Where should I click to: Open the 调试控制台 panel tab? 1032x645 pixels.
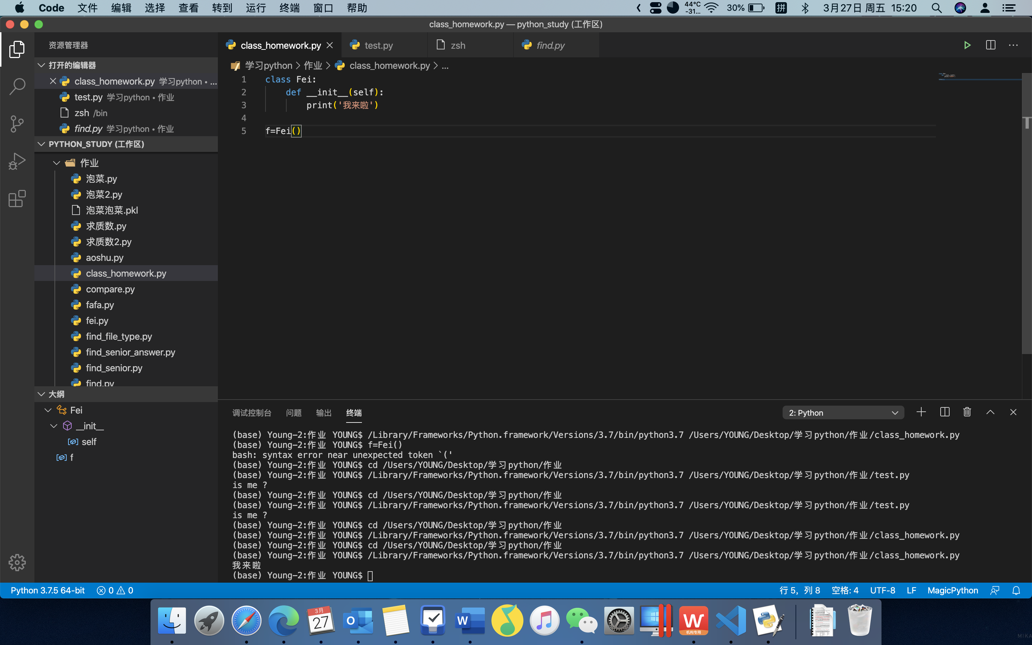click(252, 412)
